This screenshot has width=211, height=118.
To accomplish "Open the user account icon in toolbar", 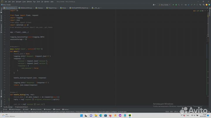I will tap(154, 5).
